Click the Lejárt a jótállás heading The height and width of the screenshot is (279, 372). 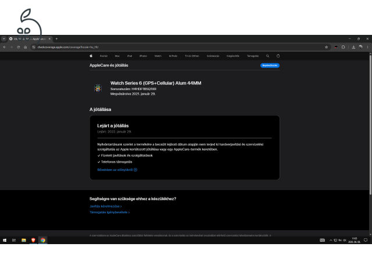pos(113,126)
